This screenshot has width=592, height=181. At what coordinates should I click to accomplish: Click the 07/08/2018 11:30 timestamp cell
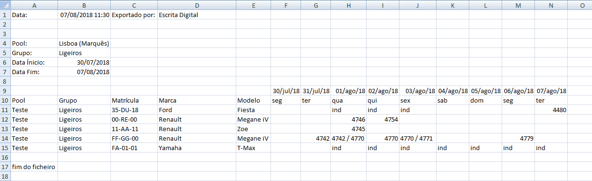pyautogui.click(x=84, y=15)
